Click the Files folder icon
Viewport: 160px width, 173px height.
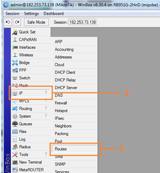(15, 132)
